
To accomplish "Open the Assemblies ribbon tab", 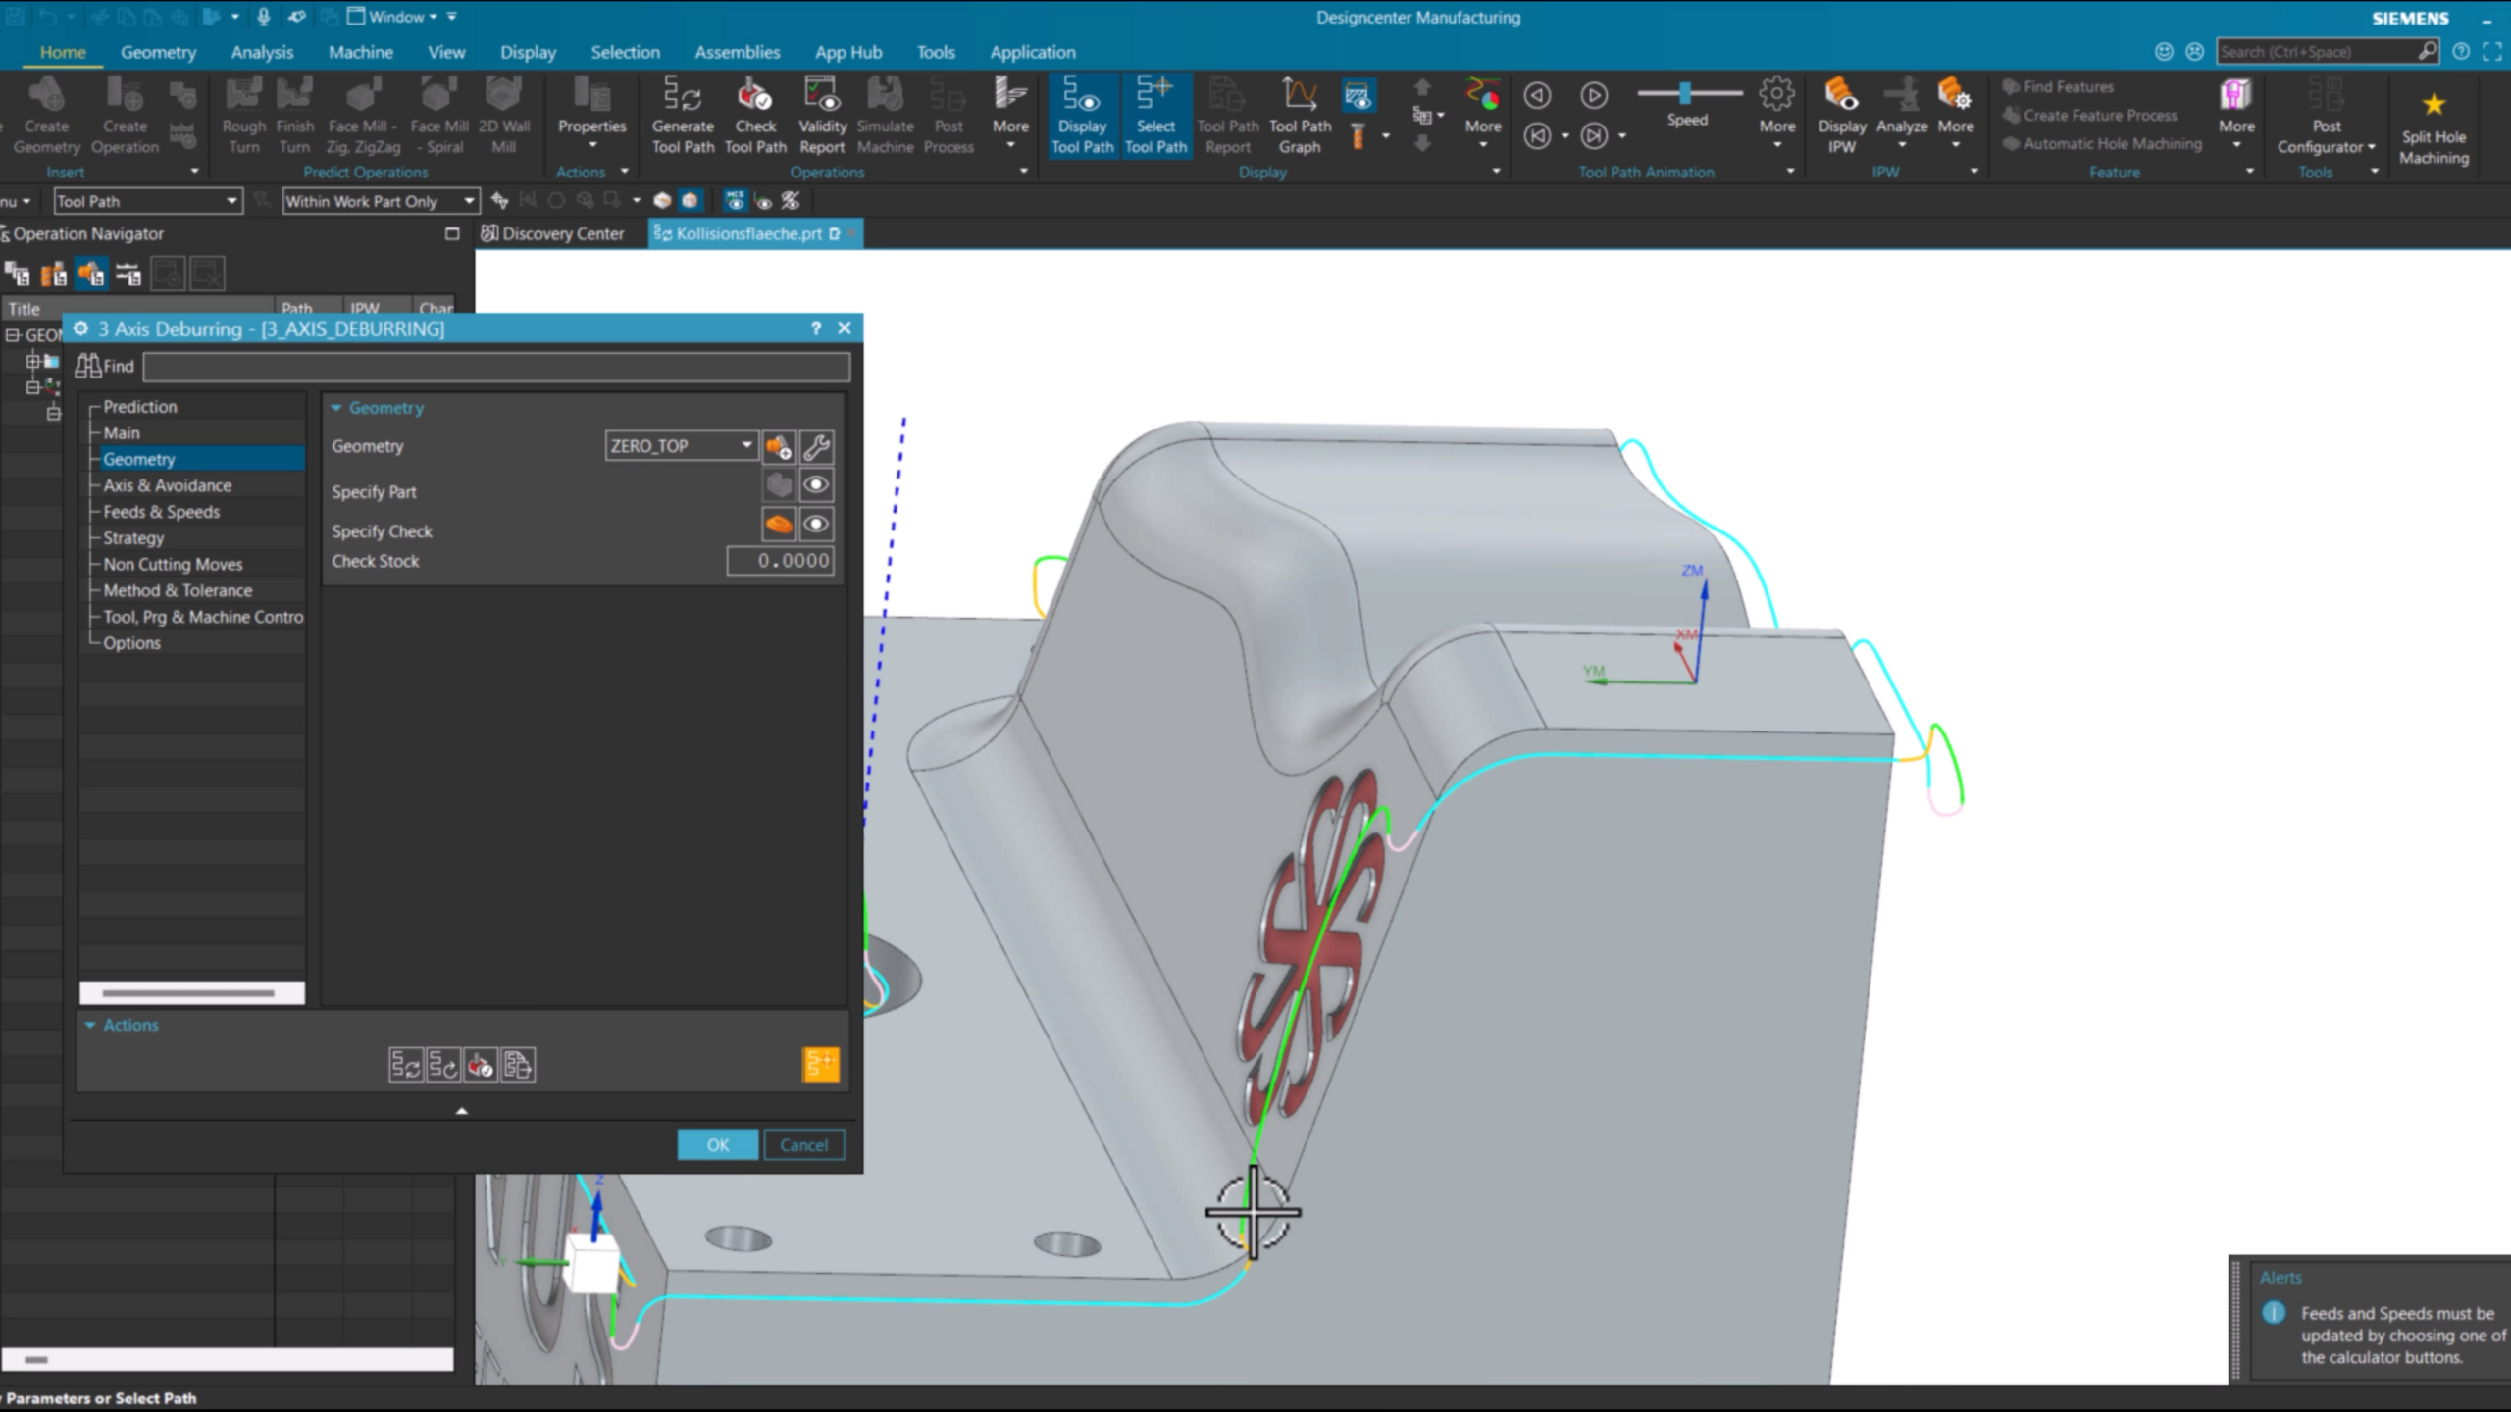I will (737, 52).
